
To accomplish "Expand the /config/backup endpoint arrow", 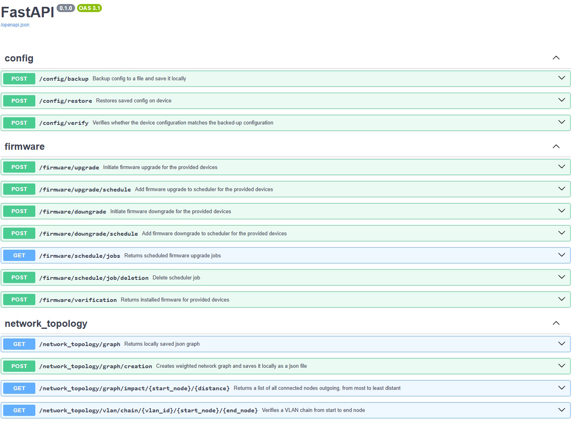I will [x=562, y=78].
